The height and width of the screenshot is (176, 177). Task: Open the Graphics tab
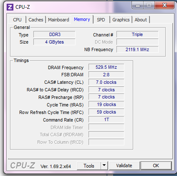(121, 20)
